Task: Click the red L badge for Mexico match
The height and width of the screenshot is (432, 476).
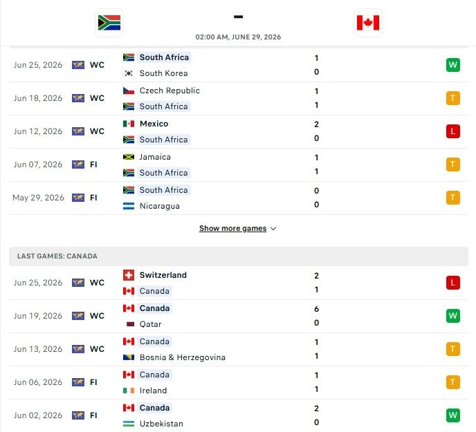Action: click(x=453, y=131)
